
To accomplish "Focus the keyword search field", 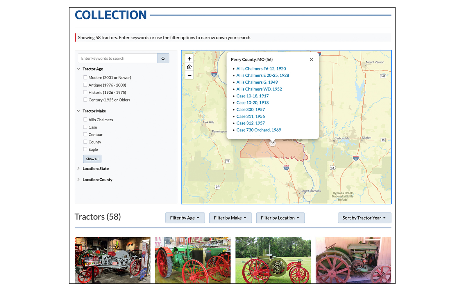I will [x=117, y=58].
